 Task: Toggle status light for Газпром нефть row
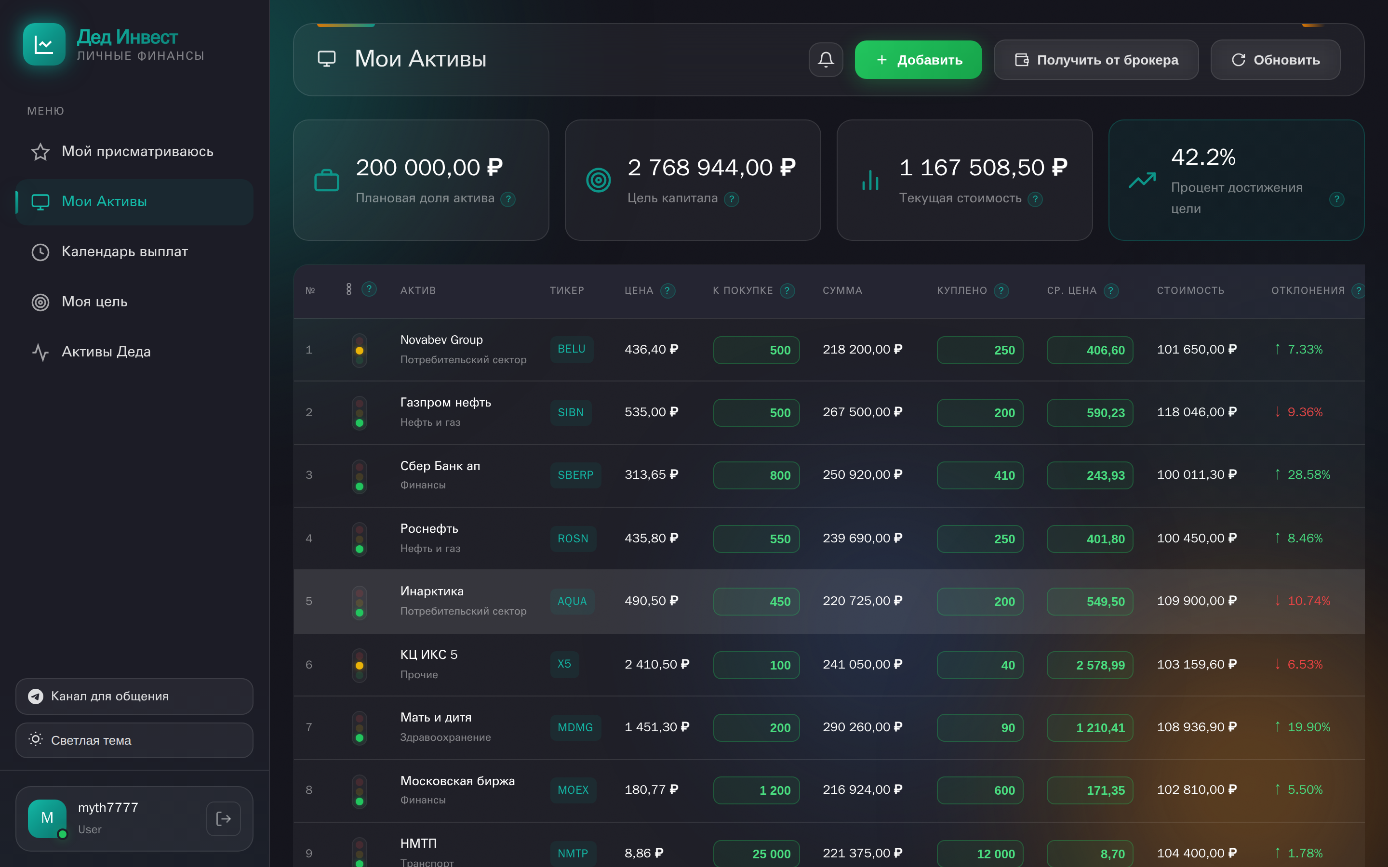(360, 412)
